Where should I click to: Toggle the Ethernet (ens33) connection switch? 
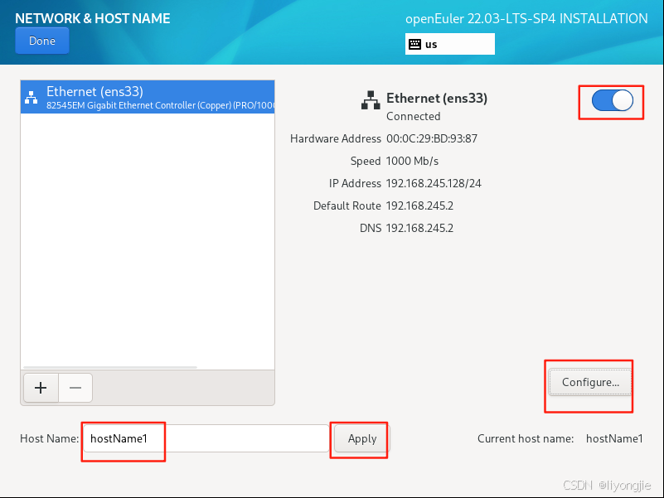pos(612,101)
